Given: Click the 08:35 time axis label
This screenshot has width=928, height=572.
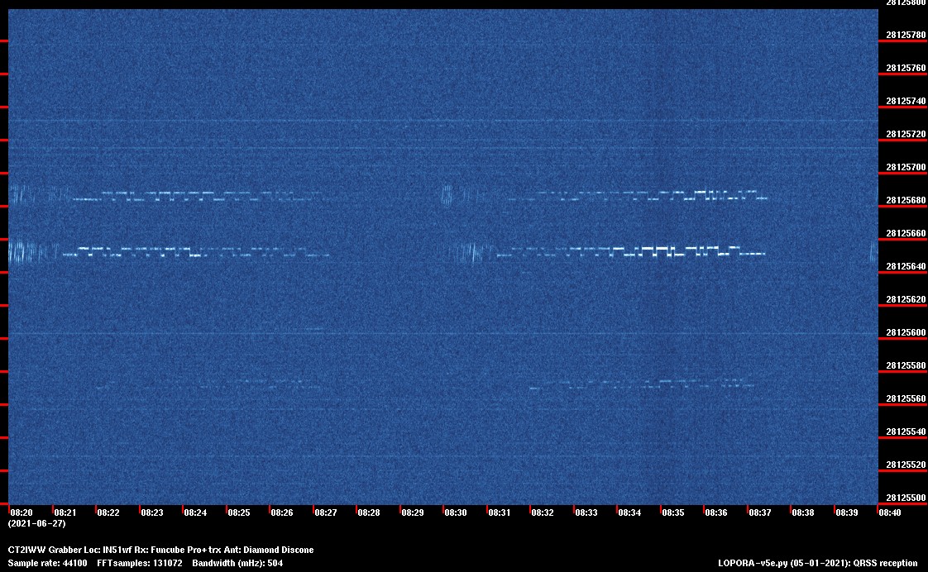Looking at the screenshot, I should click(673, 512).
